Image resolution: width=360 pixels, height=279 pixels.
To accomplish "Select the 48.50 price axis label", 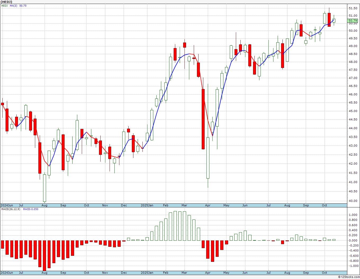I will point(353,54).
